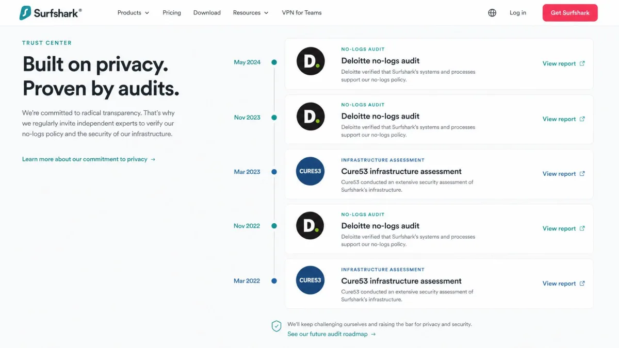Click arrow beside future audit roadmap link
Screen dimensions: 619x348
pos(373,334)
